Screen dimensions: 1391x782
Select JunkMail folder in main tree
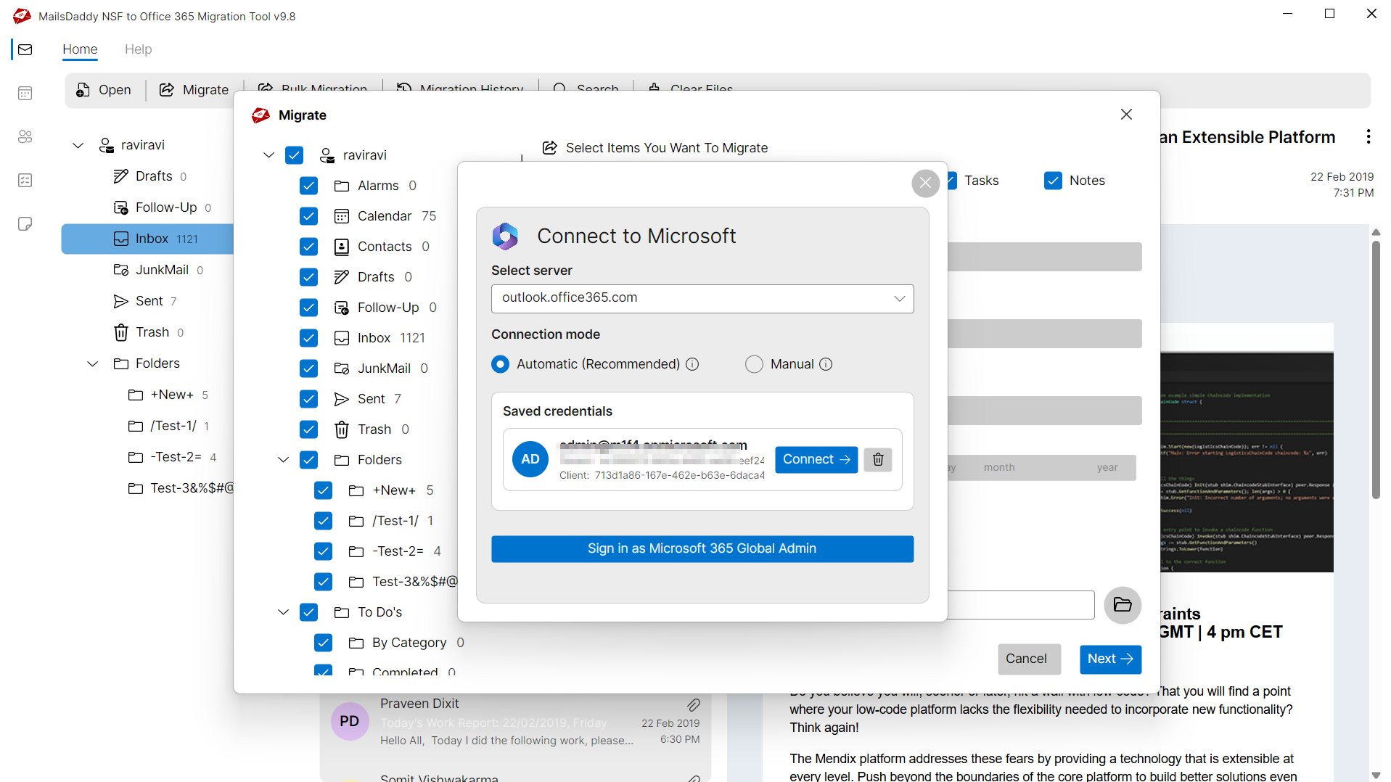(158, 270)
